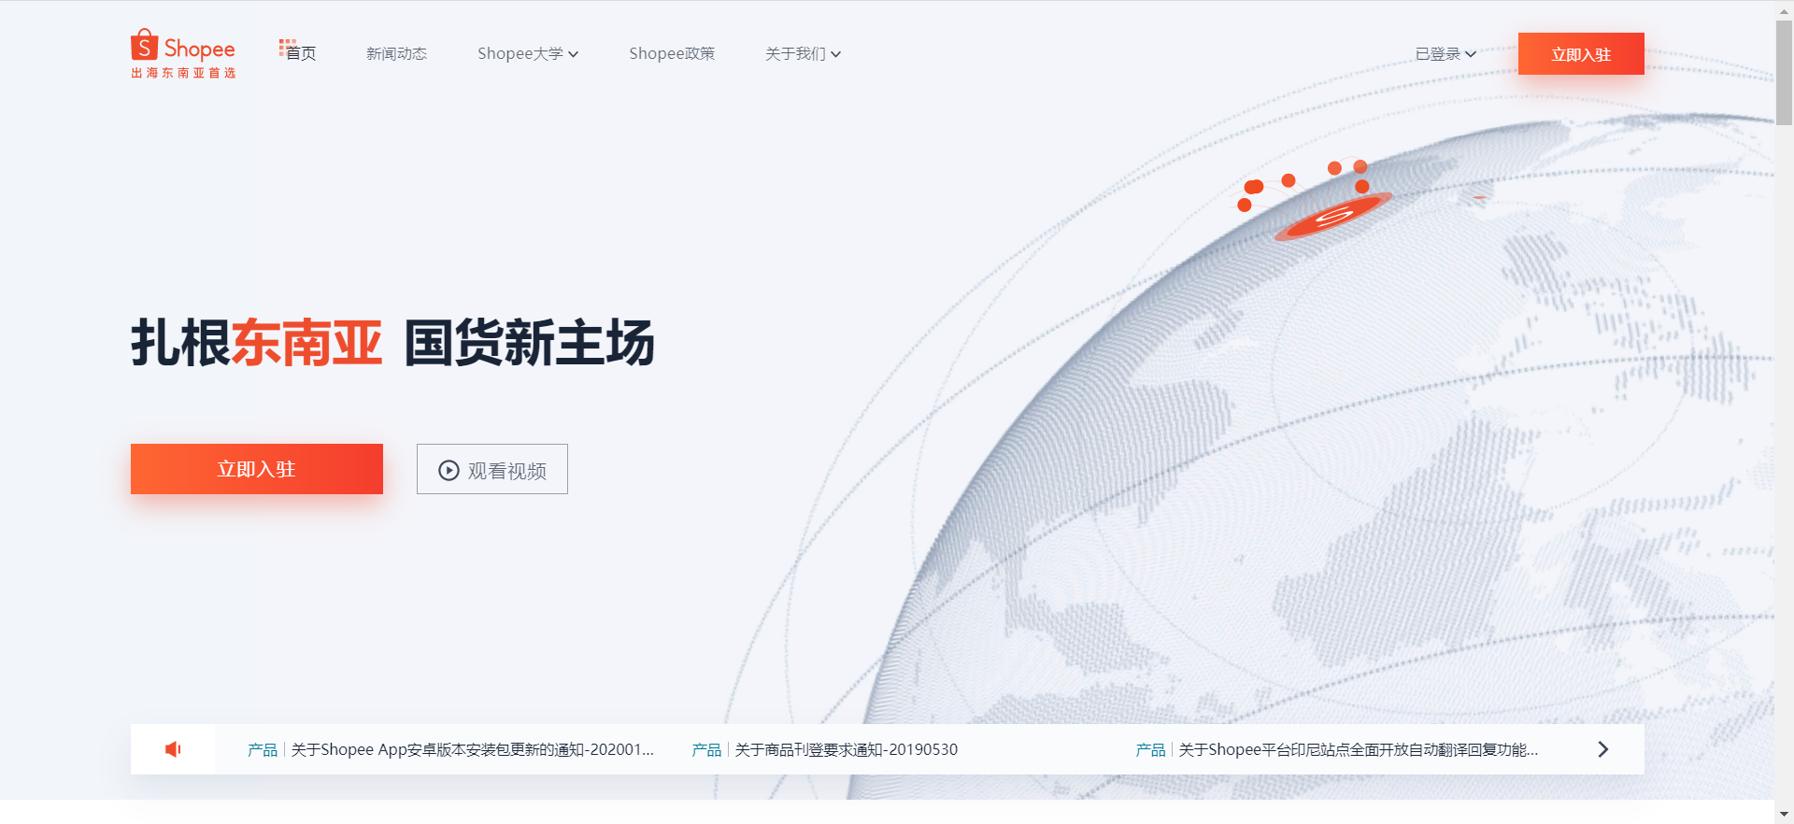This screenshot has width=1794, height=824.
Task: Expand the 关于我们 dropdown menu
Action: pos(803,54)
